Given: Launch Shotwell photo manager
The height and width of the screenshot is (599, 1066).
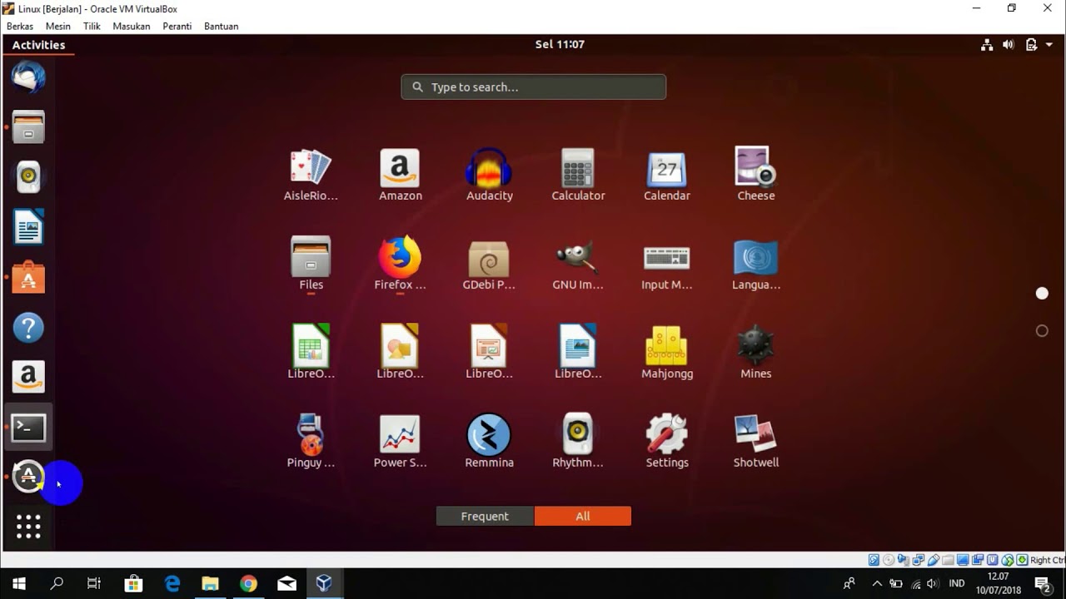Looking at the screenshot, I should click(756, 443).
